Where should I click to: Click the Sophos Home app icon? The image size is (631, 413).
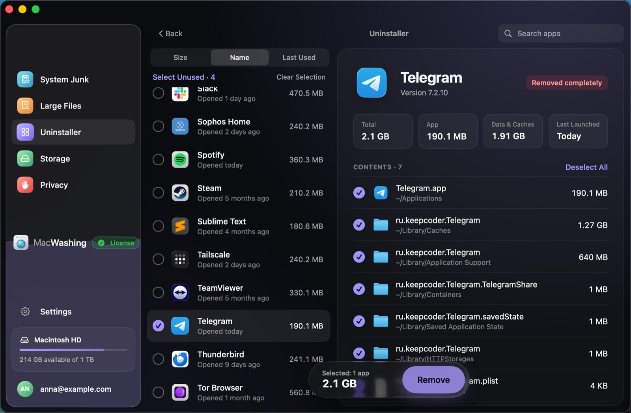click(x=180, y=126)
